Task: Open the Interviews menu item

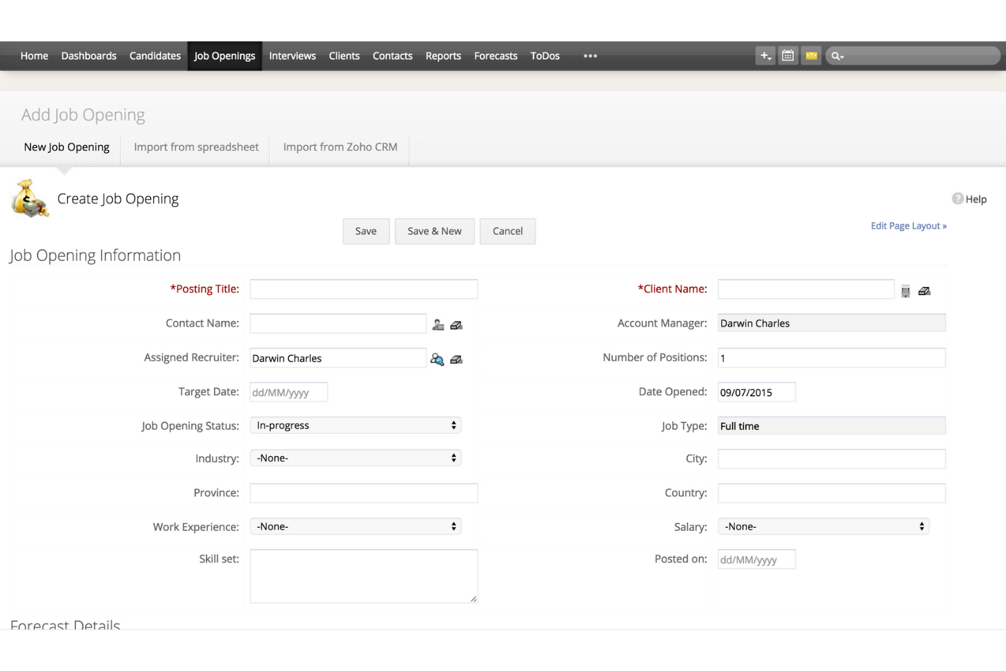Action: pos(292,55)
